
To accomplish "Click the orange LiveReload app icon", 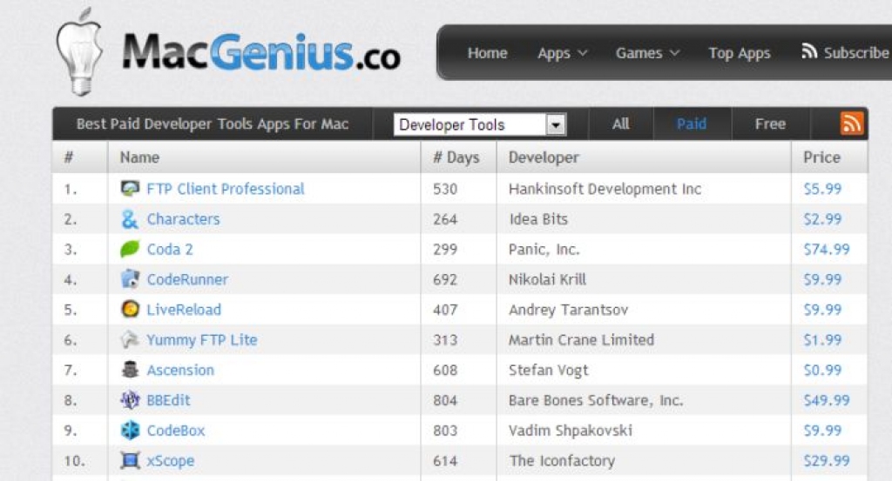I will pyautogui.click(x=131, y=310).
